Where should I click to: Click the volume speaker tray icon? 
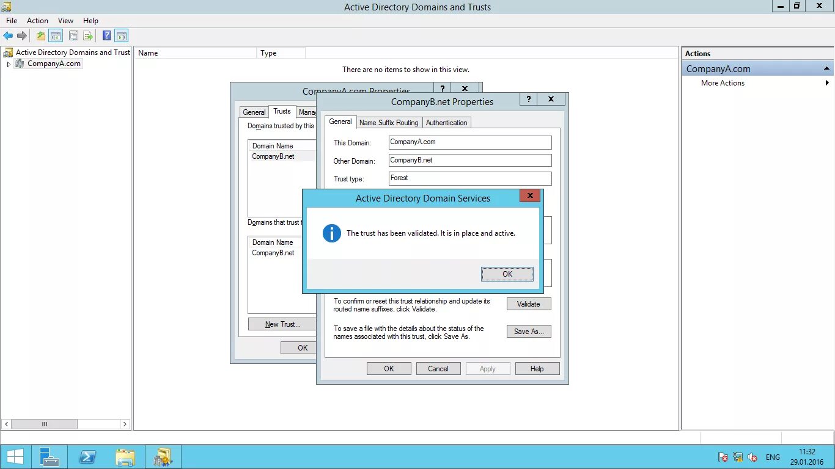tap(753, 457)
